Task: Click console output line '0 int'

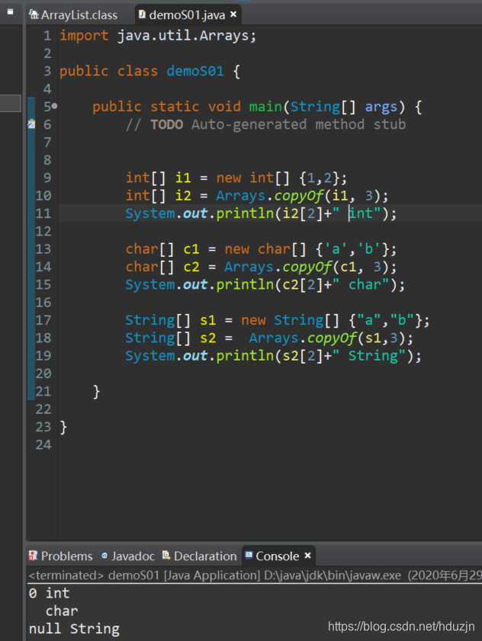Action: [49, 593]
